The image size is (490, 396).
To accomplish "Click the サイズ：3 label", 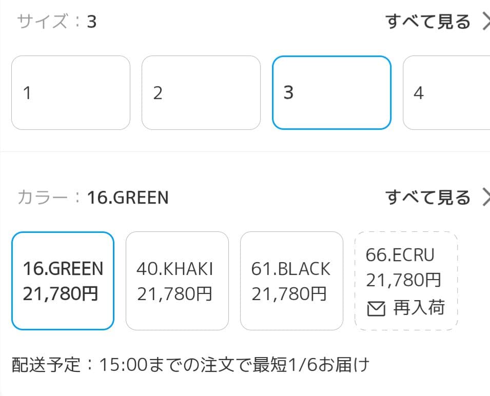I will (x=56, y=22).
